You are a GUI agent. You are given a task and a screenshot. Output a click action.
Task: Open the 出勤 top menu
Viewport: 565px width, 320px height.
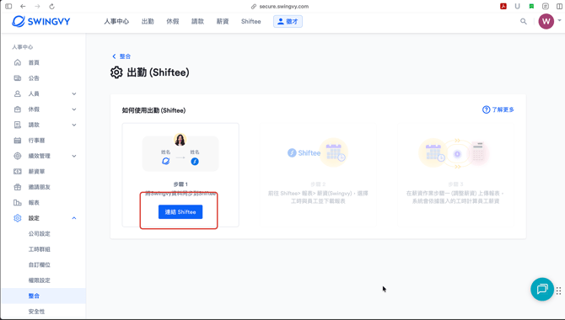click(148, 22)
